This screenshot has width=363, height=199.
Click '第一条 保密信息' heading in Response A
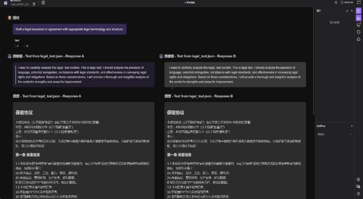(28, 155)
